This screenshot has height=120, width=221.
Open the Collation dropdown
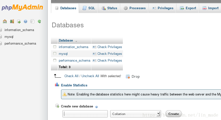point(135,114)
